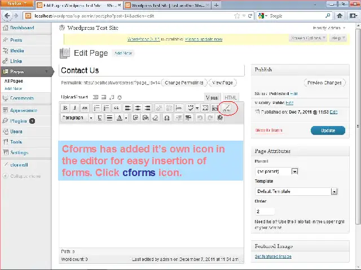
Task: Toggle the kitchen sink toolbar row
Action: pos(214,107)
